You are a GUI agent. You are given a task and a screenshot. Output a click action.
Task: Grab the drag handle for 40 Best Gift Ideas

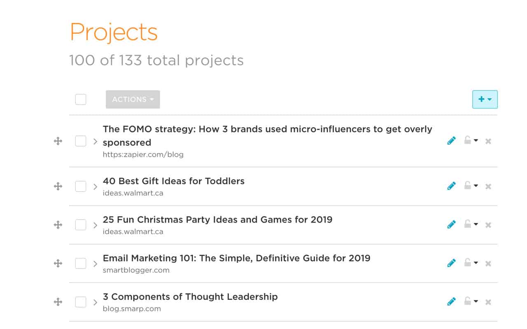click(x=58, y=186)
